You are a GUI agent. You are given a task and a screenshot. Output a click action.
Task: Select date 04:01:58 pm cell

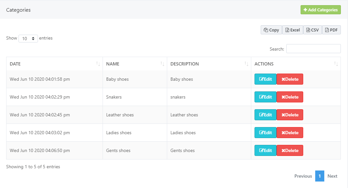tap(55, 79)
